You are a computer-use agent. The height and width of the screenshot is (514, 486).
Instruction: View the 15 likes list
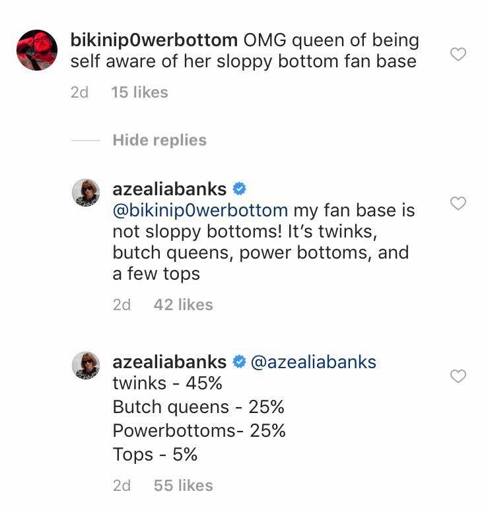coord(140,92)
